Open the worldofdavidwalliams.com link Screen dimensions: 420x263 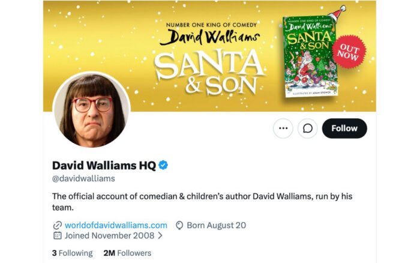click(116, 225)
